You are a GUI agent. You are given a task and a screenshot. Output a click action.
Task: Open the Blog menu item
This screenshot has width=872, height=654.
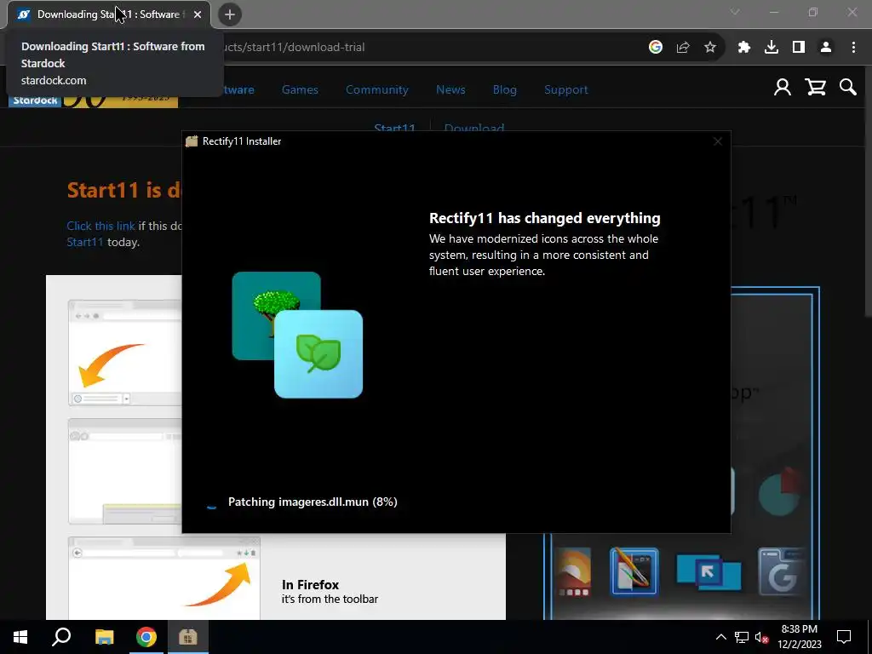(x=504, y=89)
